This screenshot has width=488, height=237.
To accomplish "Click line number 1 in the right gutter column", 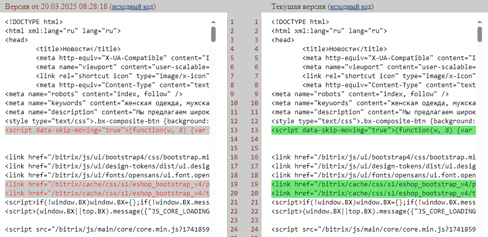I will click(256, 22).
